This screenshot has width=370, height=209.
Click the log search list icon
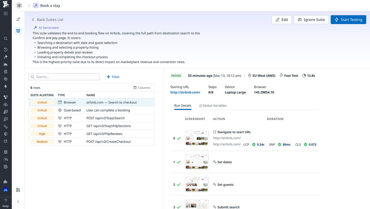coord(6,167)
